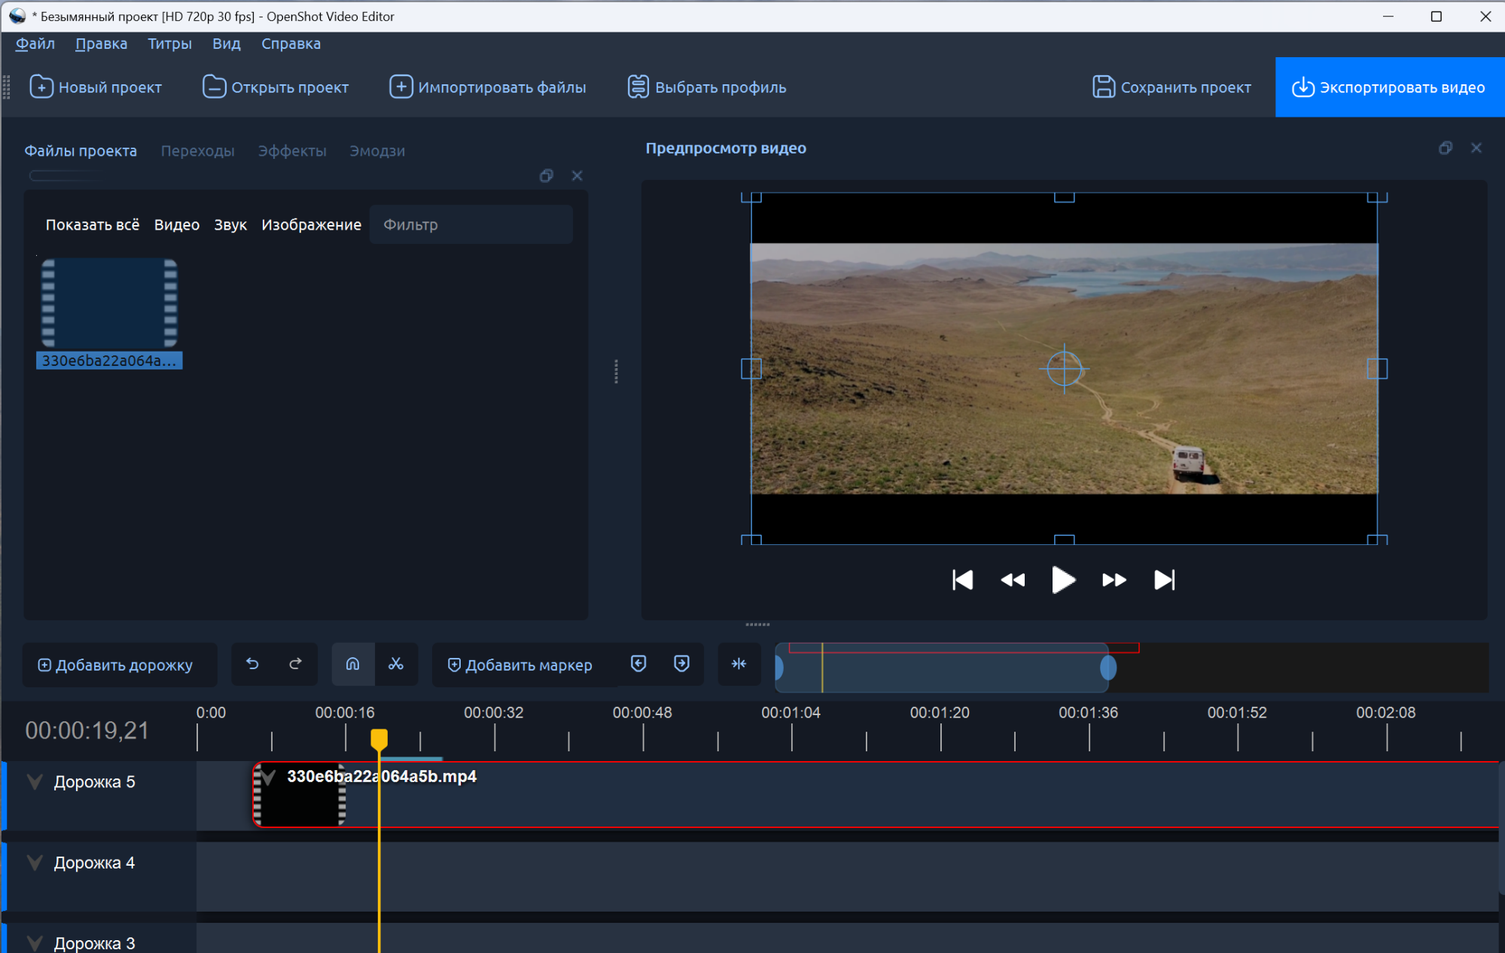Click the Import Files plus icon
This screenshot has height=953, width=1505.
401,87
